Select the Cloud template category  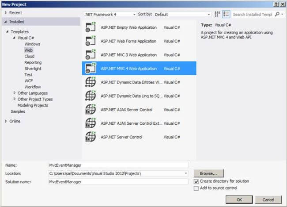(29, 56)
